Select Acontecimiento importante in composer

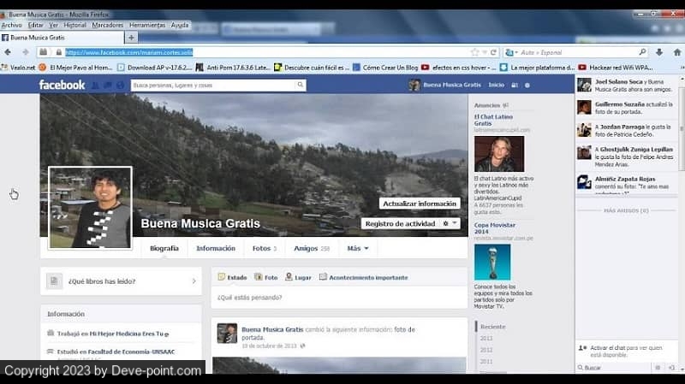[363, 277]
